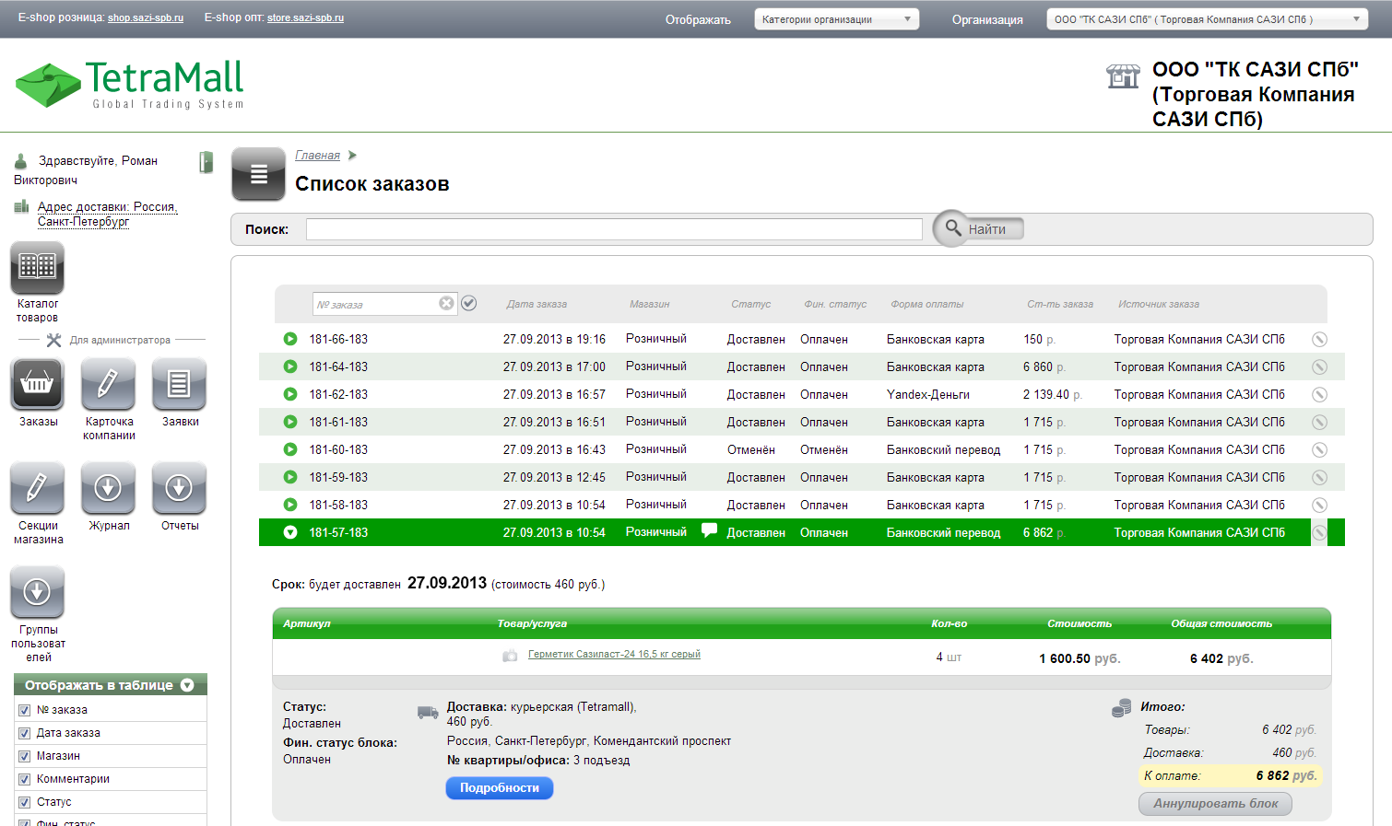Sort by Ст-ть заказа column header
1392x826 pixels.
[1060, 304]
